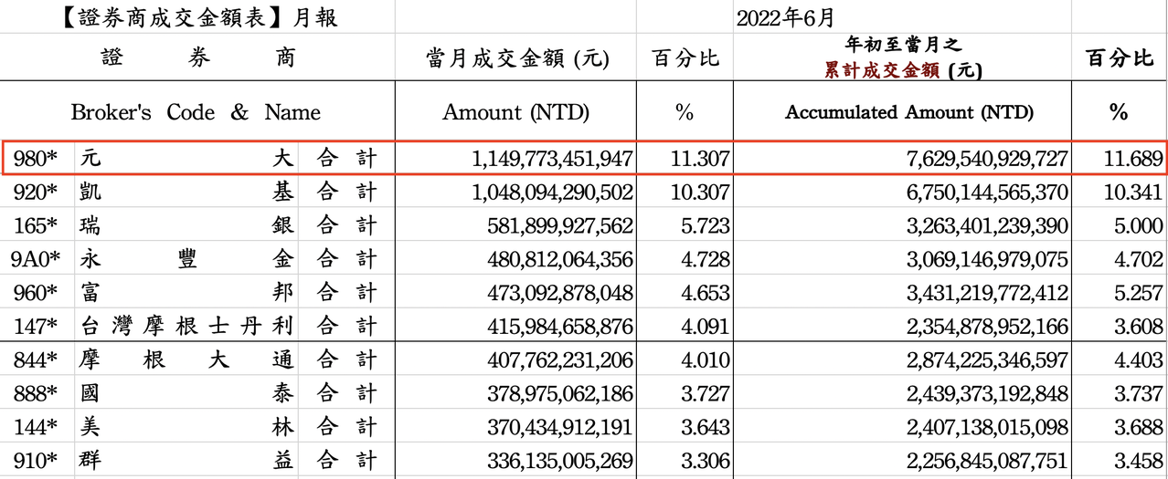Image resolution: width=1168 pixels, height=479 pixels.
Task: Click accumulated amount 2,874,225,346,597
Action: click(x=988, y=360)
